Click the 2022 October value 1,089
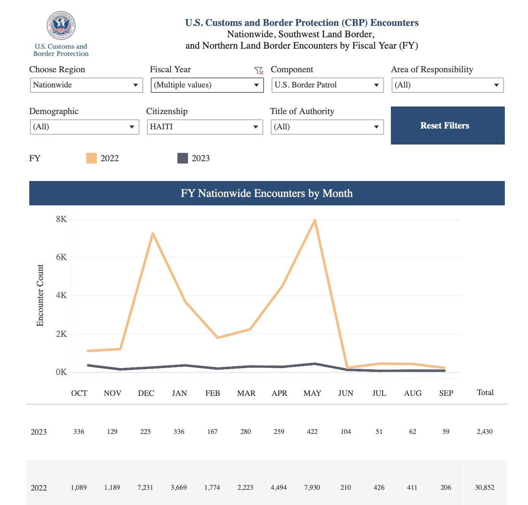Screen dimensions: 528x505 79,488
